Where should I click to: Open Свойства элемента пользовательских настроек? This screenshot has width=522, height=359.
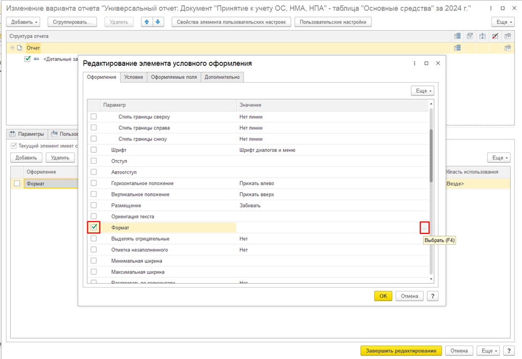[x=232, y=22]
